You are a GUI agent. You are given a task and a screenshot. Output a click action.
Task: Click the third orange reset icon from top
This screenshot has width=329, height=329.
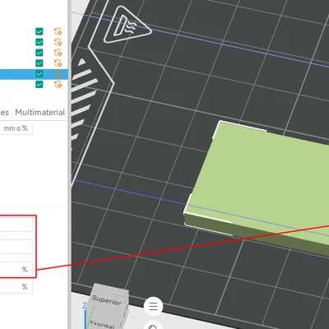point(58,53)
